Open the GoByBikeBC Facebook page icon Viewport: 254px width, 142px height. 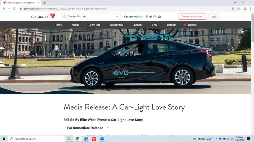pos(147,17)
